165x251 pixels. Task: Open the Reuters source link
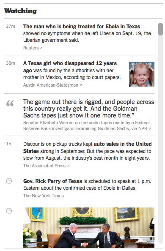pyautogui.click(x=31, y=48)
